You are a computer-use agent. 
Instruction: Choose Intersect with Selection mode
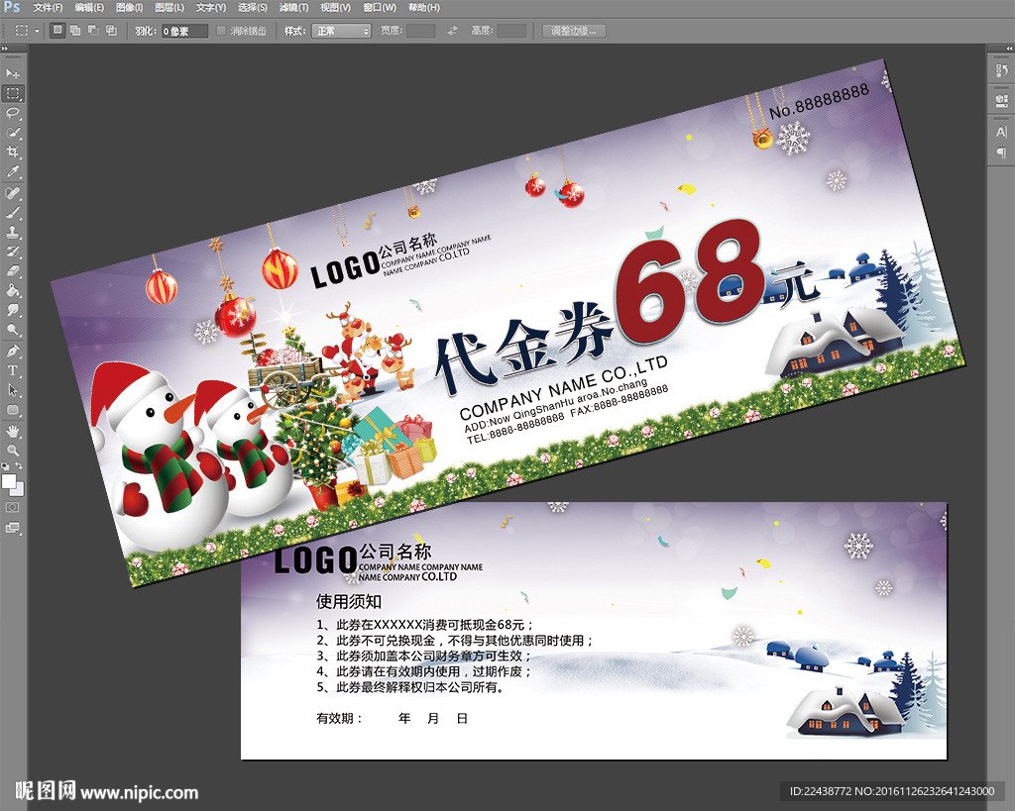click(x=112, y=31)
